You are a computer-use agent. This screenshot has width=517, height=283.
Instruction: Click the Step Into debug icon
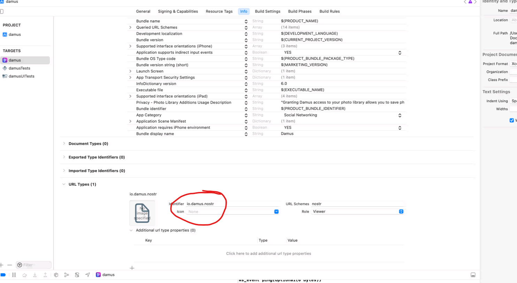pyautogui.click(x=35, y=275)
